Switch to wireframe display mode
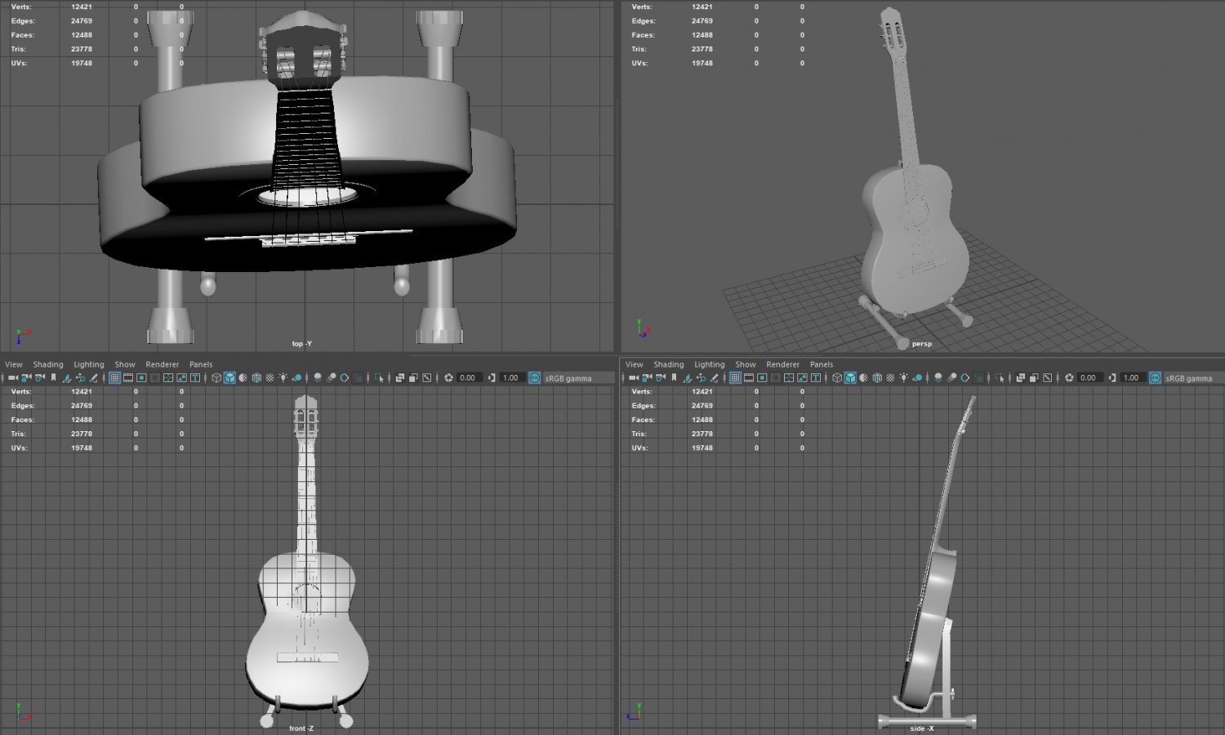Viewport: 1225px width, 735px height. click(x=216, y=377)
